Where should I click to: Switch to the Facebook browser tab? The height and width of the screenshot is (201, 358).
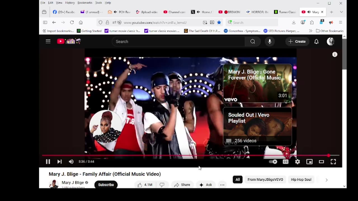(x=64, y=12)
